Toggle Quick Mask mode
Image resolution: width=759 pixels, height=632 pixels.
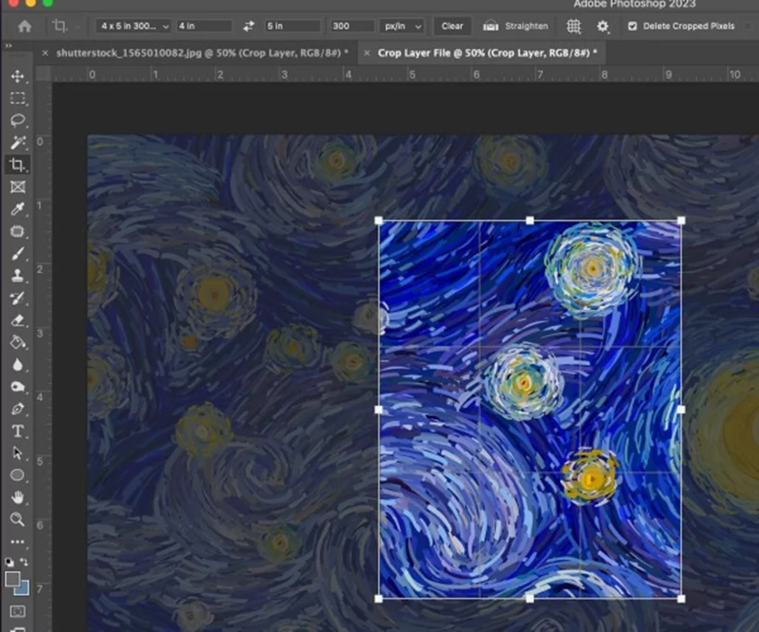[18, 611]
